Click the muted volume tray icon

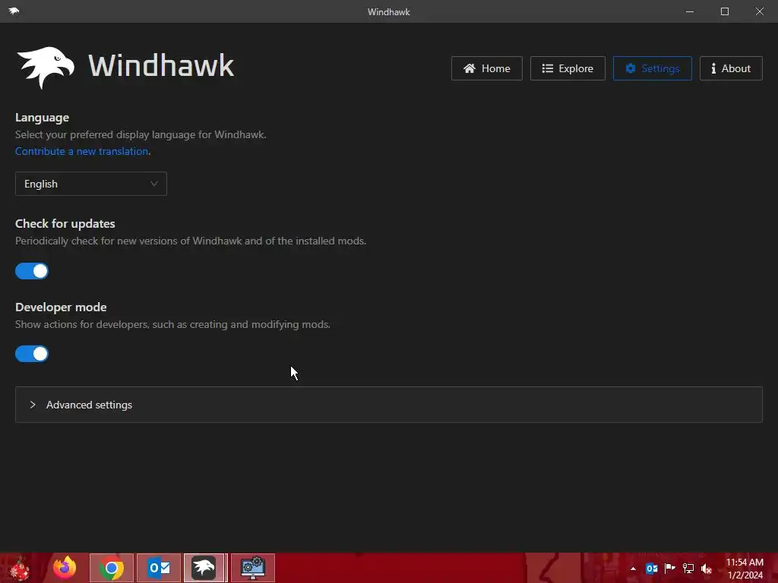pyautogui.click(x=707, y=569)
